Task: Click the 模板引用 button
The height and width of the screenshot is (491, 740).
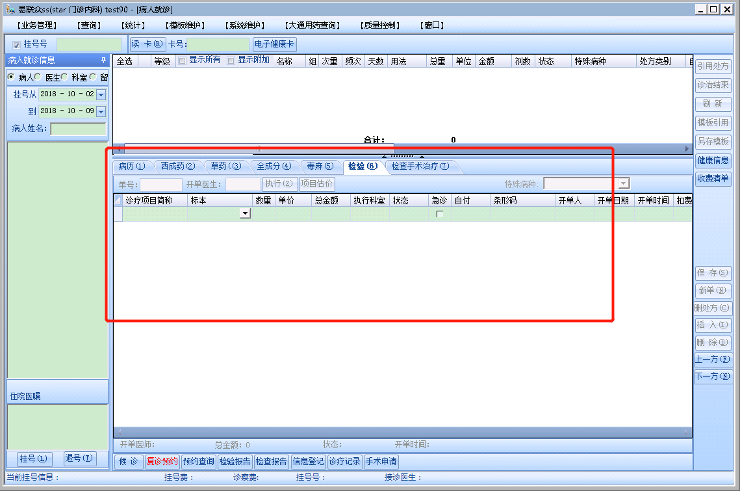Action: (713, 123)
